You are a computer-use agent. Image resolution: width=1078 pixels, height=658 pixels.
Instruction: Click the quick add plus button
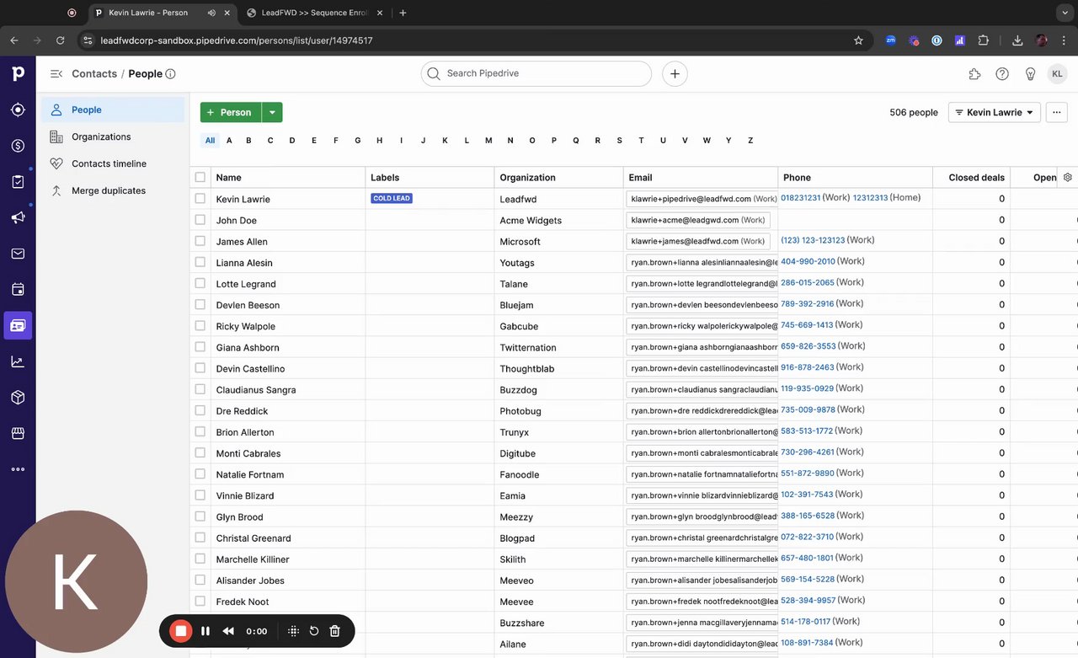(x=675, y=74)
